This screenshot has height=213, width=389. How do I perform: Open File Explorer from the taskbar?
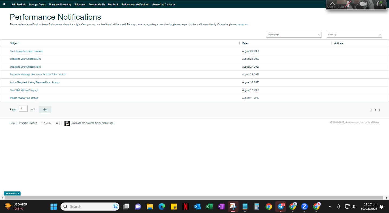(150, 207)
